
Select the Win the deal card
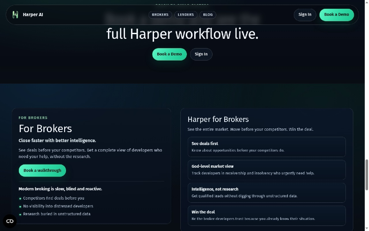pyautogui.click(x=267, y=215)
